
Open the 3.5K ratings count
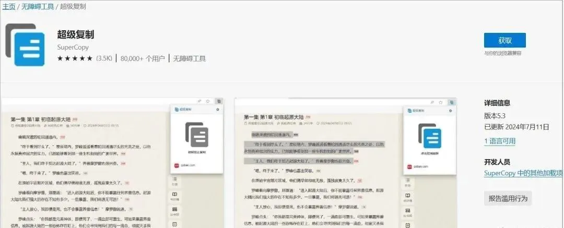104,58
